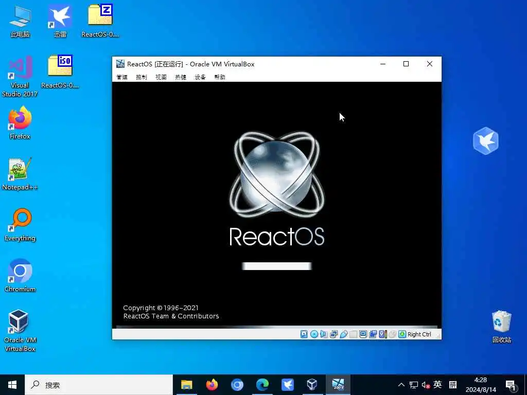Open the 视图 menu in VirtualBox
This screenshot has height=395, width=527.
(161, 77)
